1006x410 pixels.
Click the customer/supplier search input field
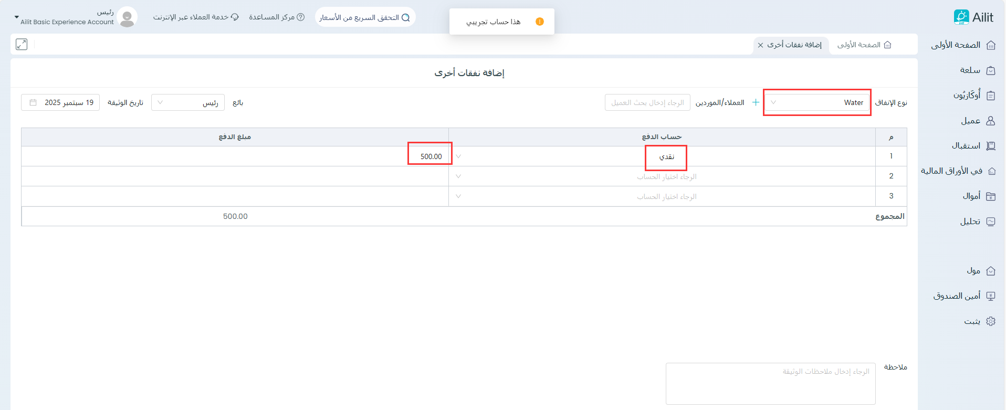647,102
